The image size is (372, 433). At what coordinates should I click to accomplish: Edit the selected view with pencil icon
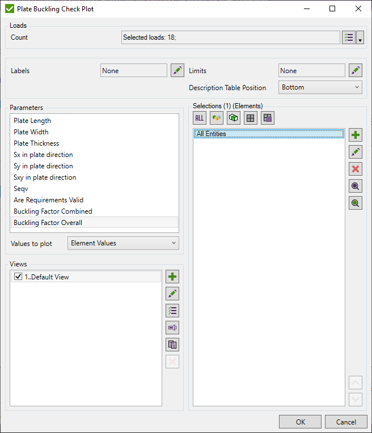point(172,294)
